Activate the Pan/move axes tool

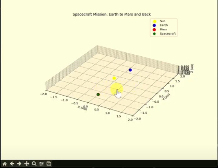pos(27,164)
